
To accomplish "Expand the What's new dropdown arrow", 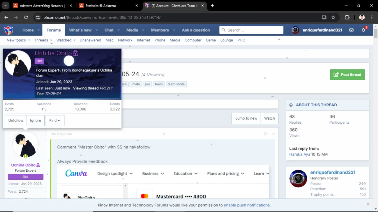I will click(x=97, y=30).
